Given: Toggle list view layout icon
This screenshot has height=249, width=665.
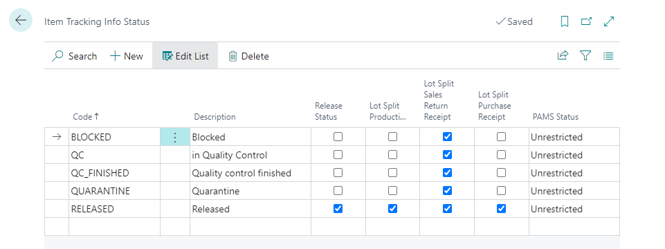Looking at the screenshot, I should pyautogui.click(x=608, y=55).
